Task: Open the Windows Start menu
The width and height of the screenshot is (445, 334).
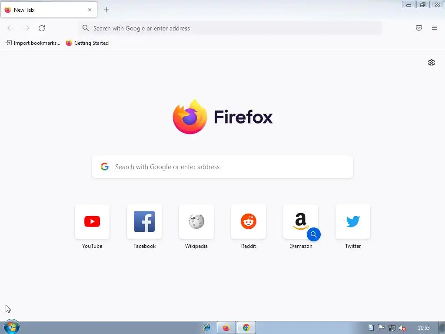Action: pyautogui.click(x=11, y=327)
